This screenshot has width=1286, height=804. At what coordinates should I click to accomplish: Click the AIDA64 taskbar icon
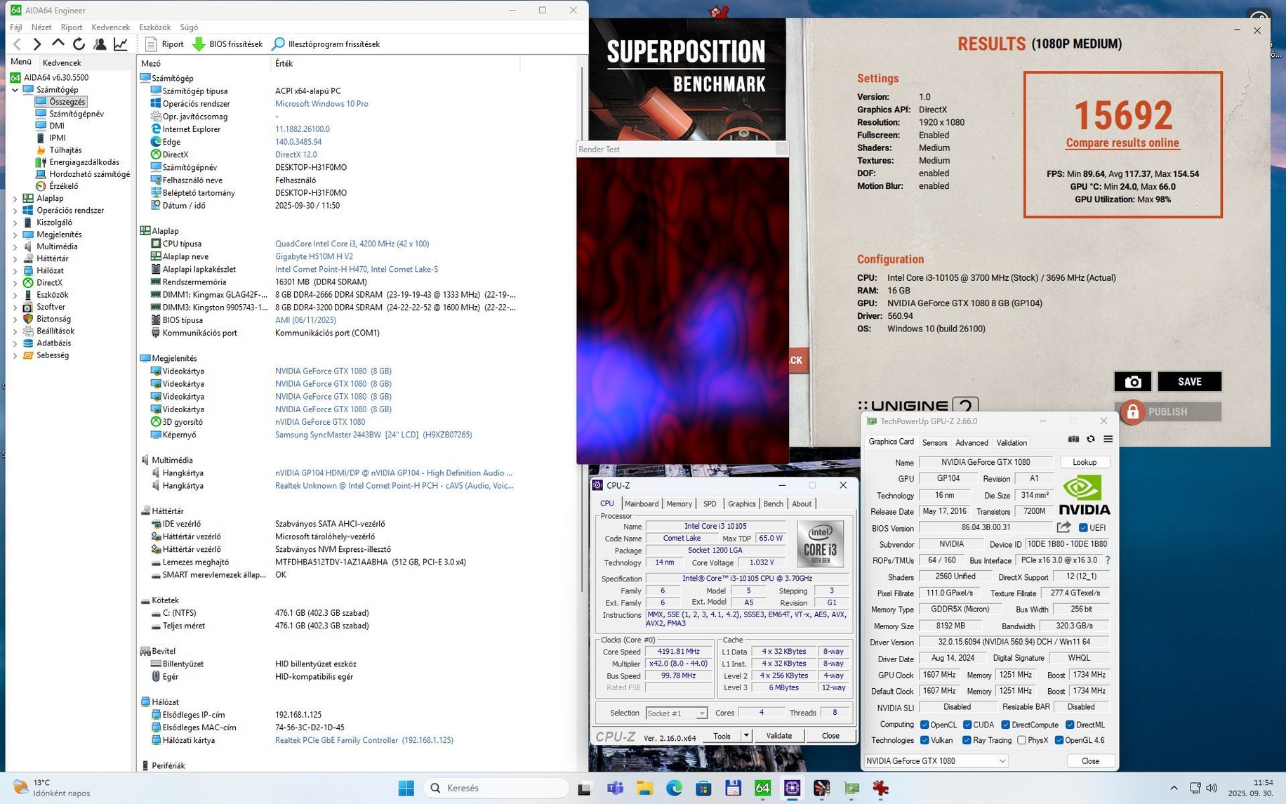pyautogui.click(x=762, y=788)
